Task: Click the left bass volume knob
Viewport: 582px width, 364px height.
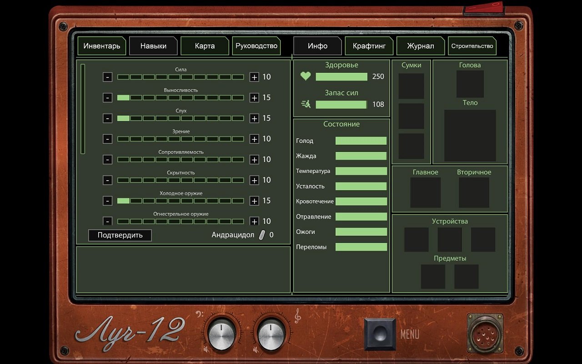Action: 221,336
